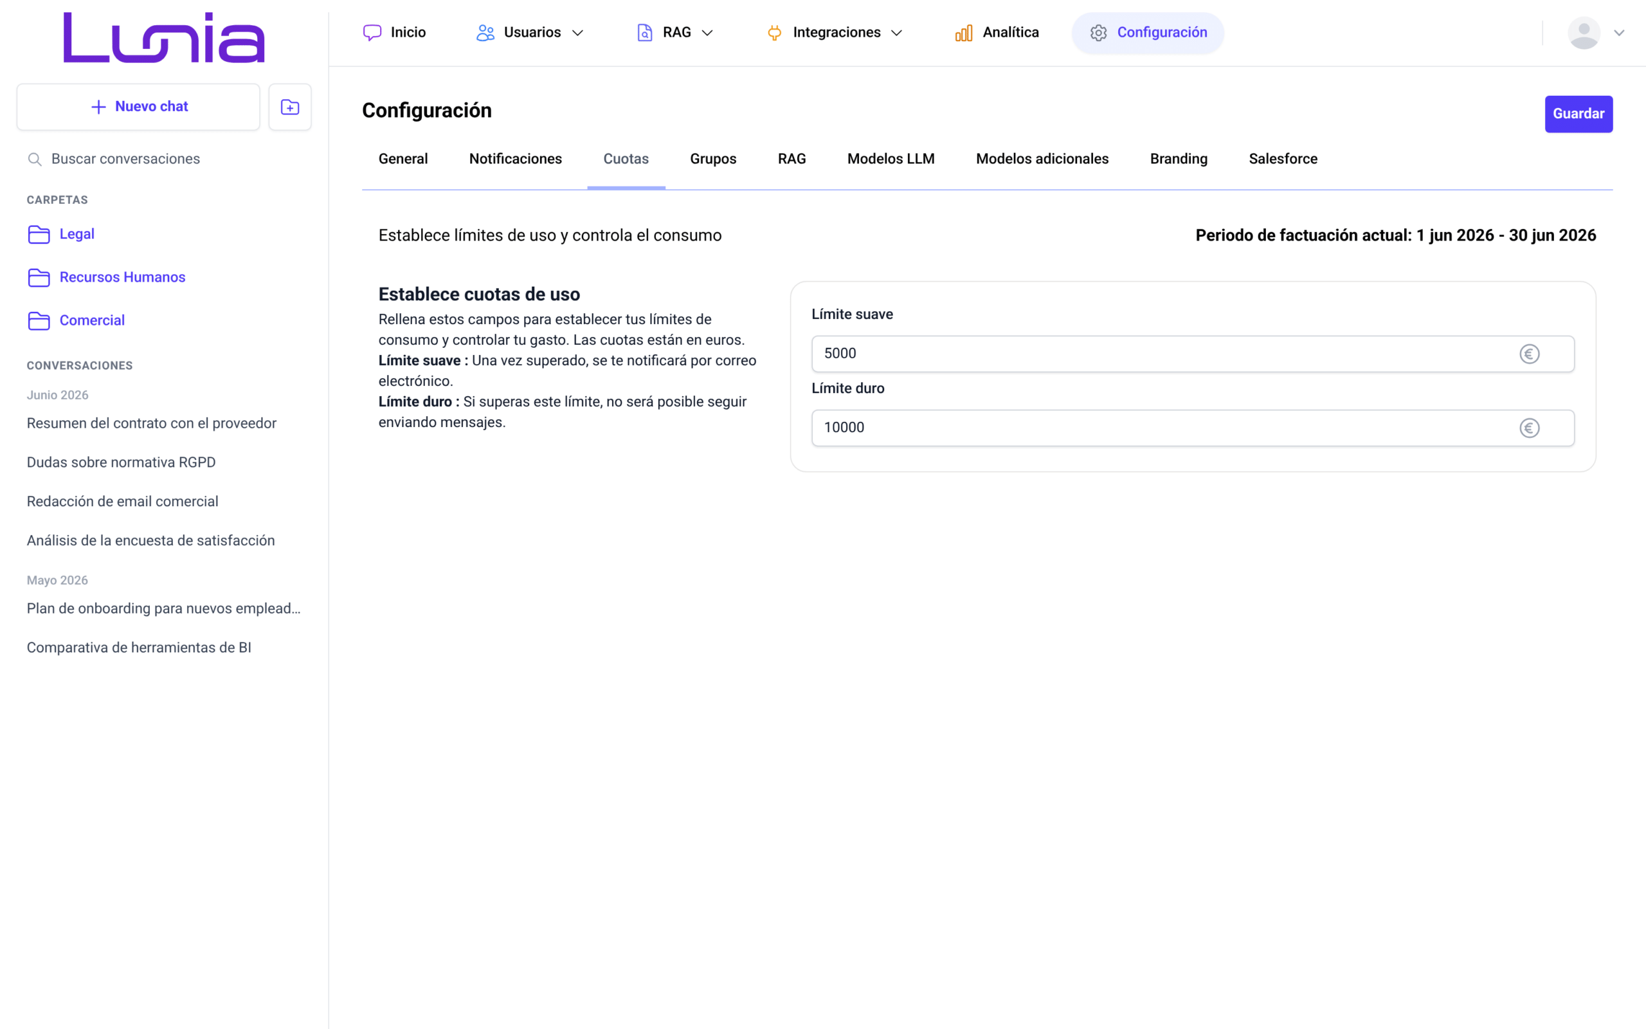The height and width of the screenshot is (1029, 1646).
Task: Click the Comercial folder icon
Action: click(39, 320)
